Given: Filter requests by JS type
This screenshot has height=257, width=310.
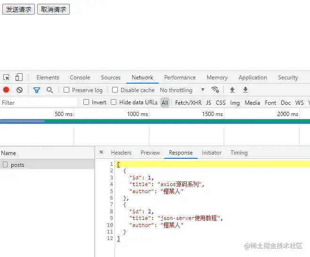Looking at the screenshot, I should point(209,103).
